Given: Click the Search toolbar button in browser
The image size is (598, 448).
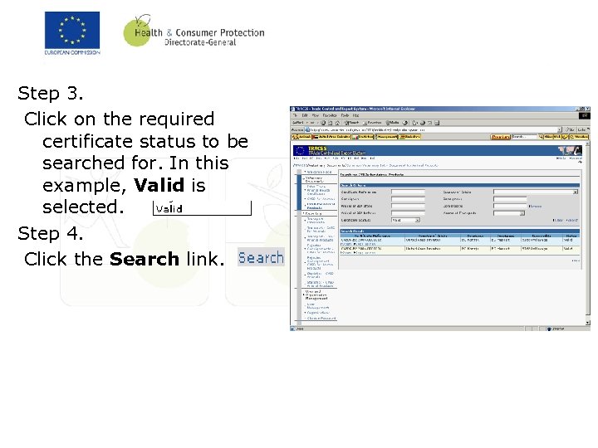Looking at the screenshot, I should click(x=351, y=123).
